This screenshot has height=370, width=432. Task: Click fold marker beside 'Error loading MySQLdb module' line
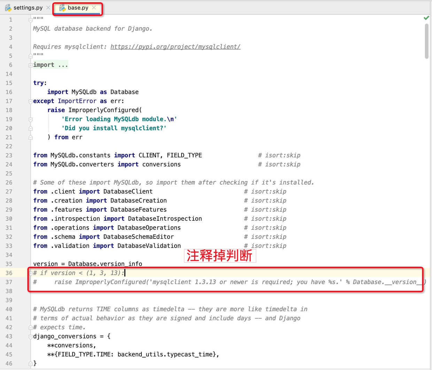pos(31,119)
